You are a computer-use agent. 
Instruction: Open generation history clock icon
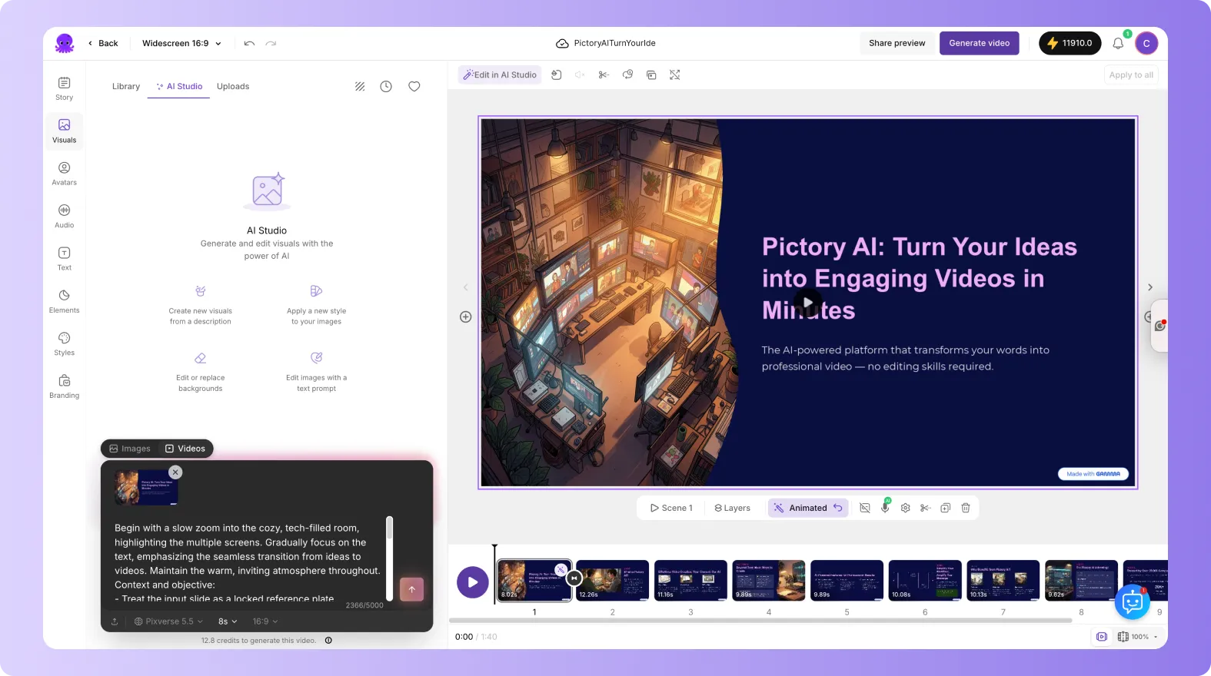(x=386, y=87)
